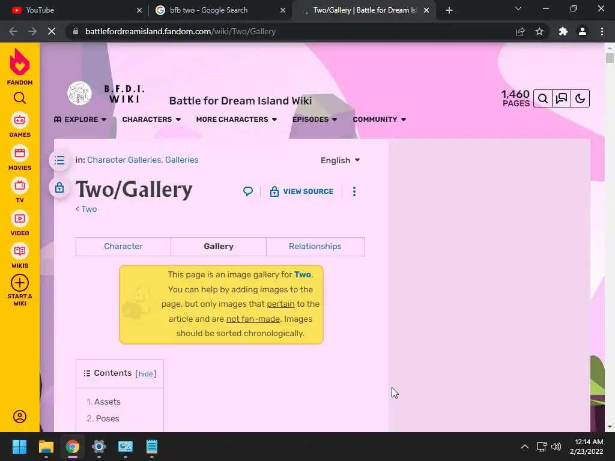Expand the Community dropdown
615x461 pixels.
tap(380, 119)
